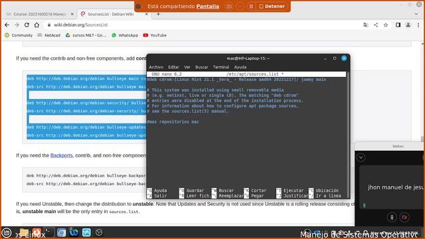This screenshot has height=239, width=425.
Task: Open the YouTube bookmark
Action: coord(155,35)
